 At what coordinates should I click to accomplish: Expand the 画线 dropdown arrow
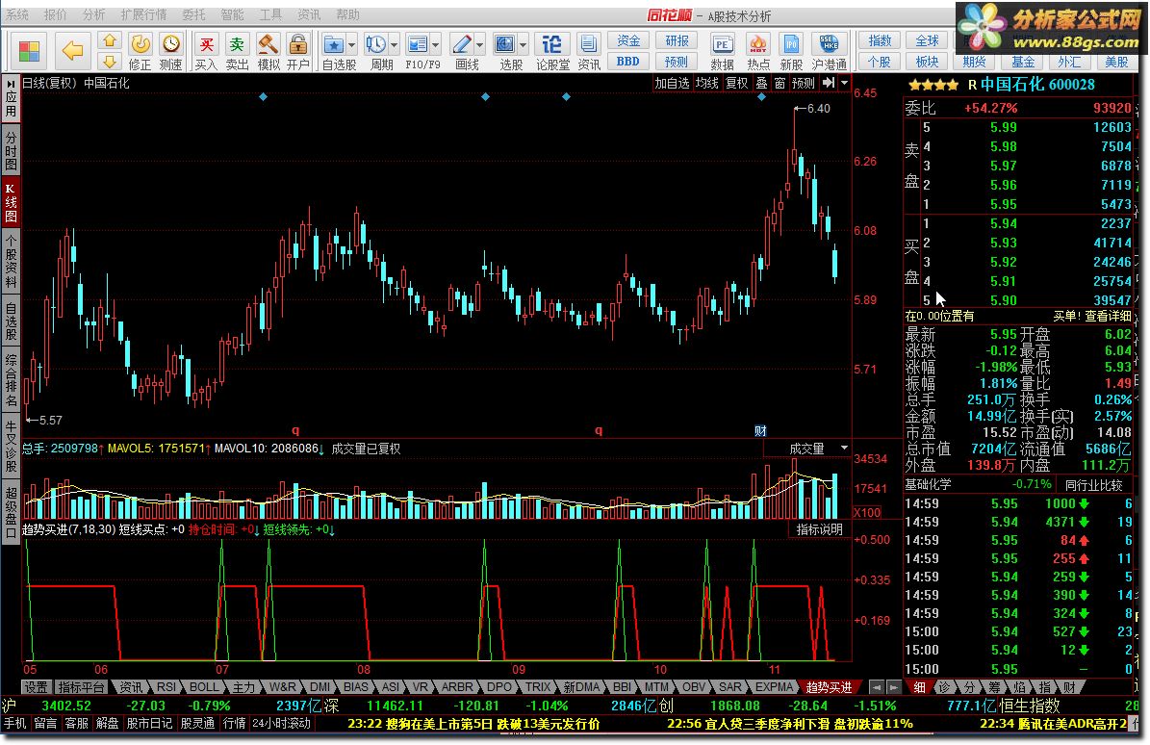pos(480,44)
